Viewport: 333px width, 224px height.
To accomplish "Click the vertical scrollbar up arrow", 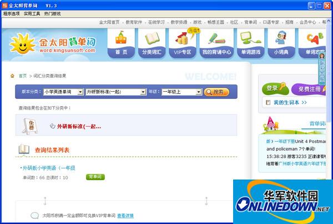I will [x=329, y=21].
